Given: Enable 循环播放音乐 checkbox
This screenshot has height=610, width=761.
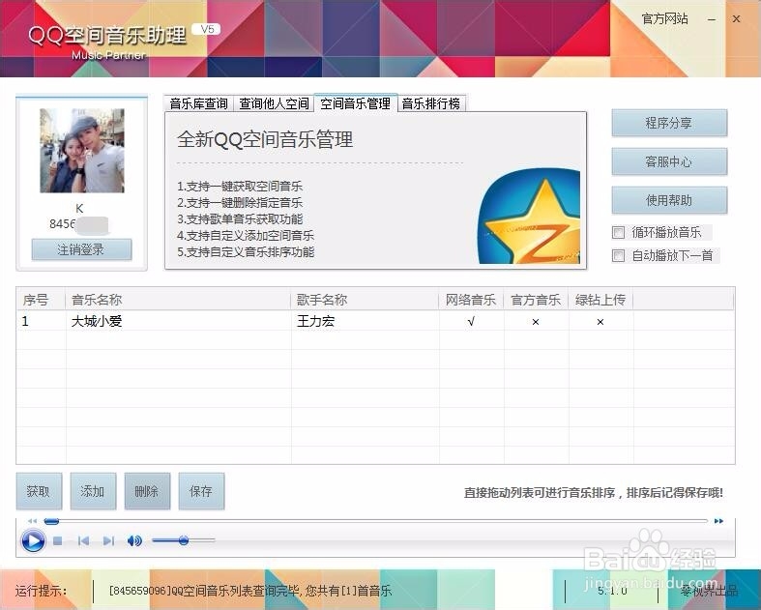Looking at the screenshot, I should tap(618, 232).
